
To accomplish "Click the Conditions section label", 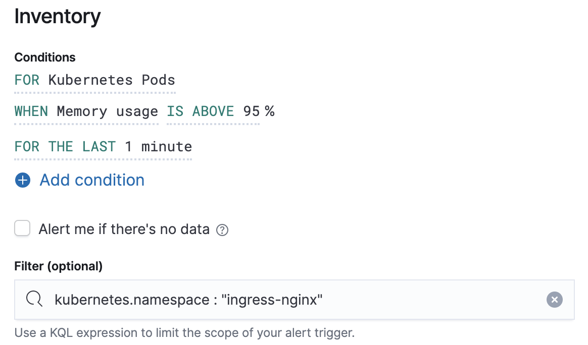I will click(45, 57).
